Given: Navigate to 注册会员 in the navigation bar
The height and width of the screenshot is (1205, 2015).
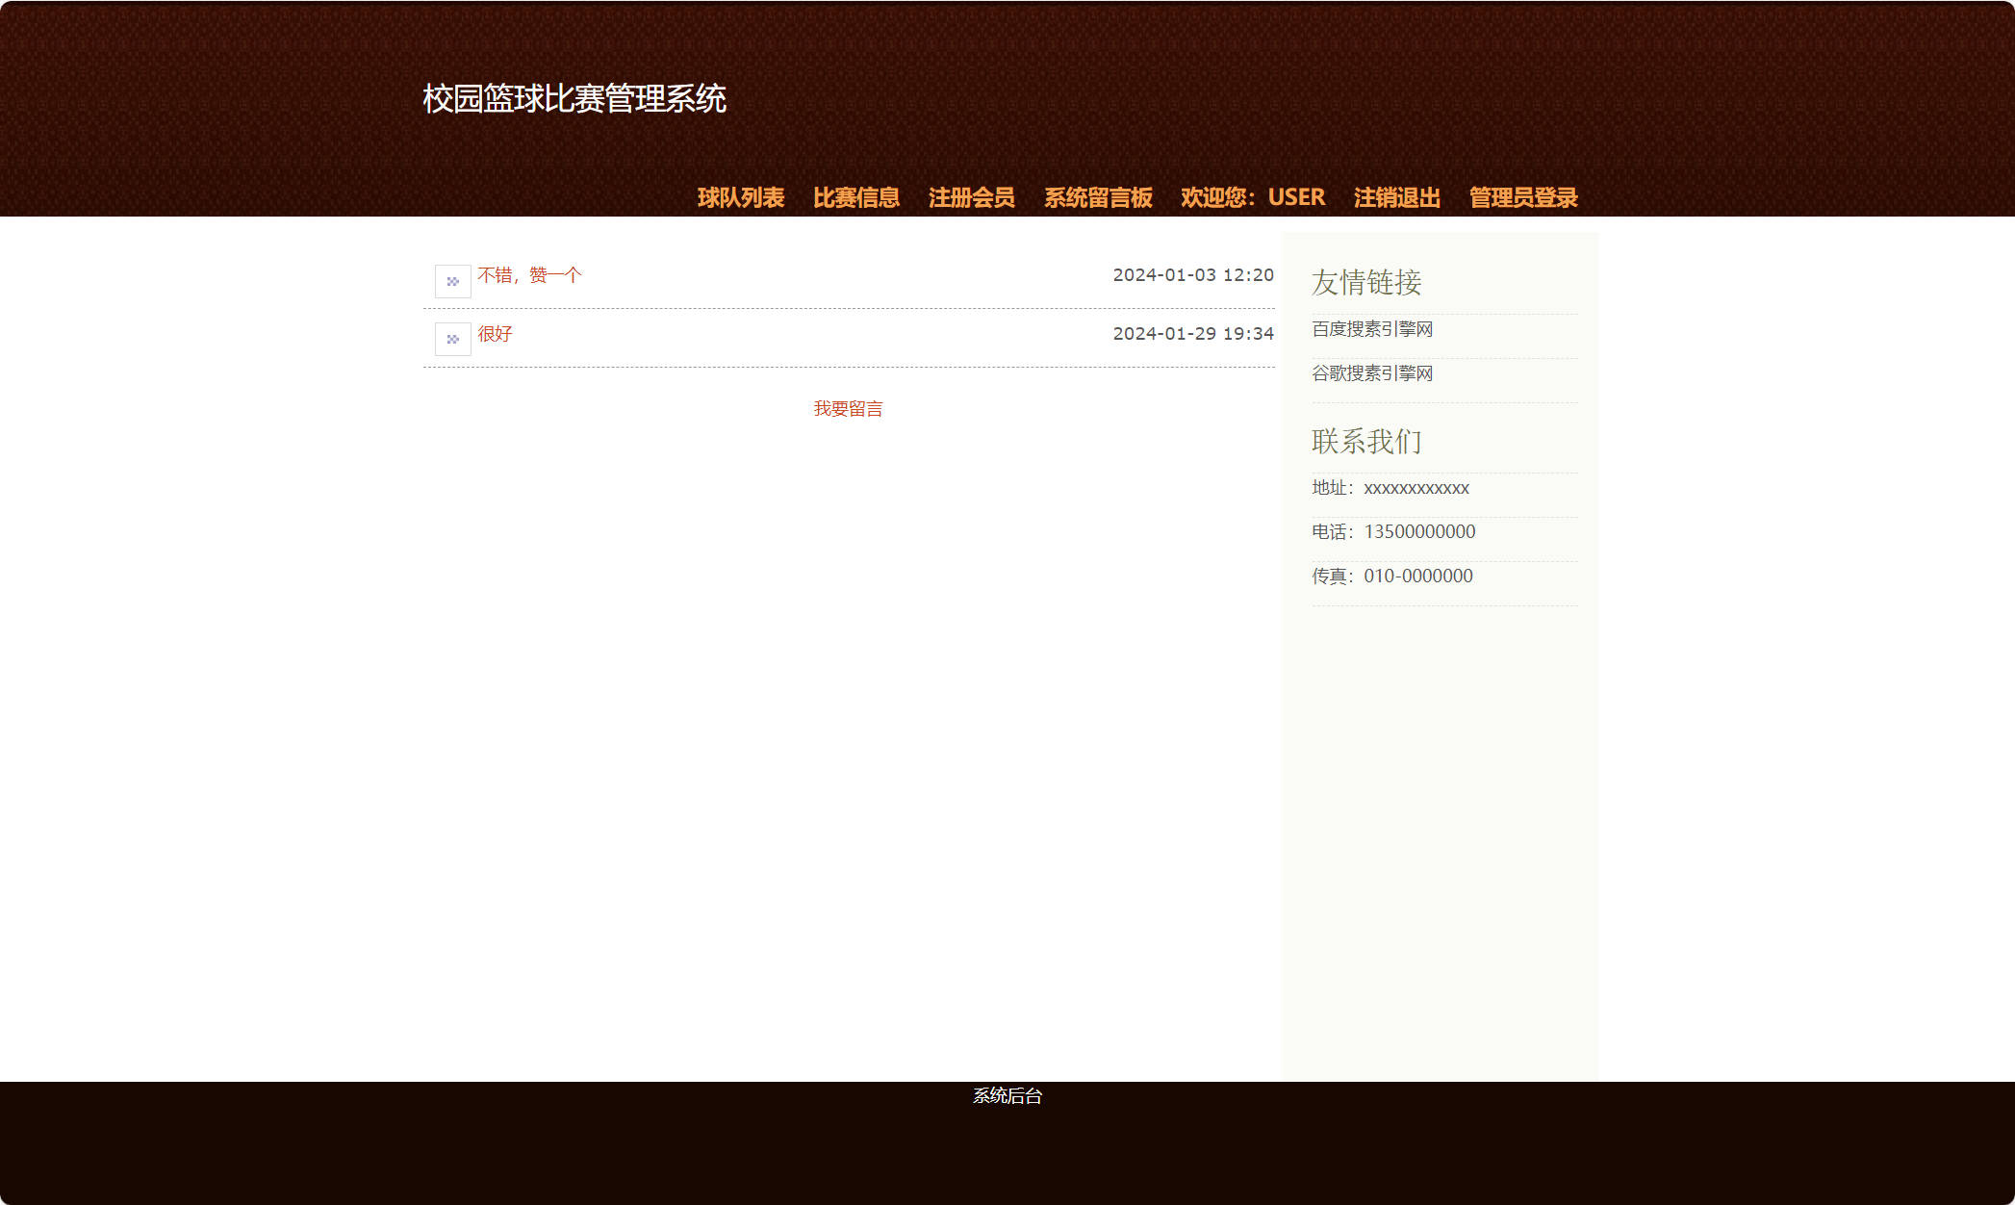Looking at the screenshot, I should tap(971, 197).
